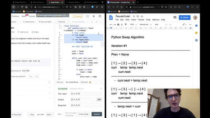
Task: Switch to the Run Code Result tab
Action: pos(72,82)
